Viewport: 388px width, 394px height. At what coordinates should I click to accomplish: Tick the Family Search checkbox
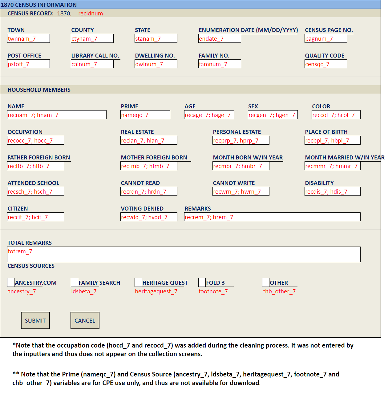(x=75, y=282)
